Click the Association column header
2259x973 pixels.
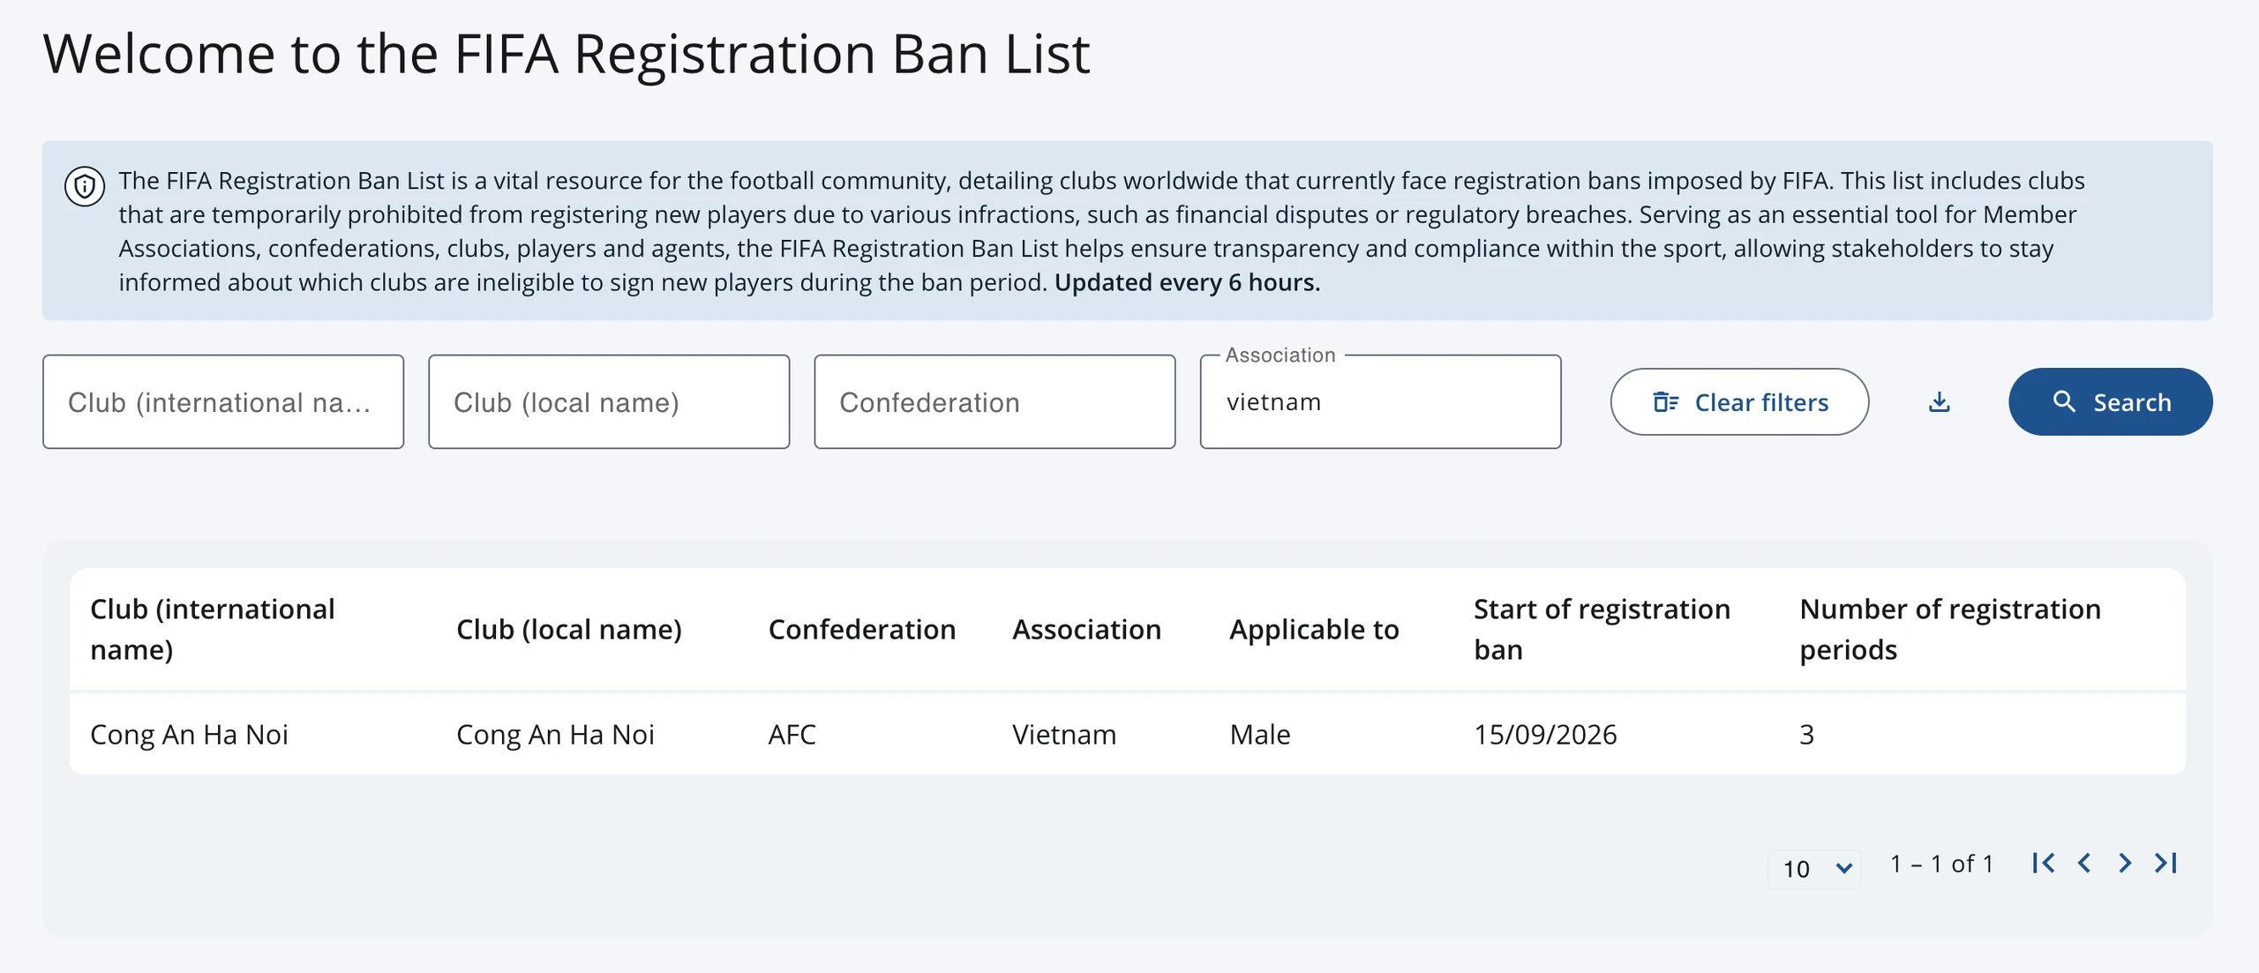point(1086,629)
